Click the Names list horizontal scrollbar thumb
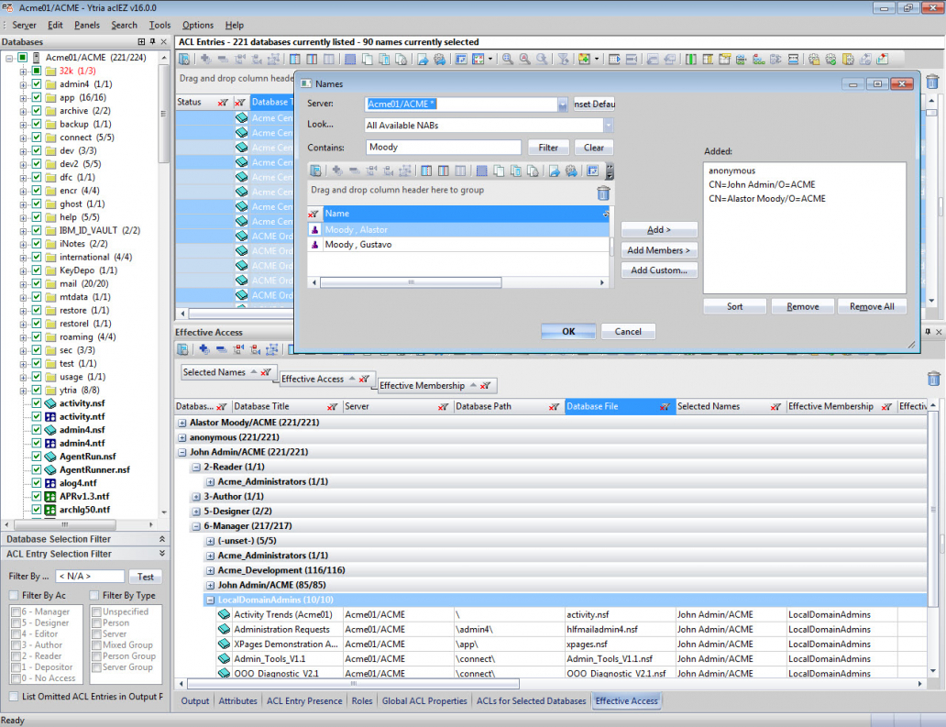This screenshot has width=946, height=727. coord(411,282)
